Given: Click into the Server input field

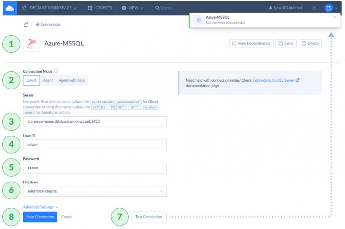Looking at the screenshot, I should coord(94,121).
